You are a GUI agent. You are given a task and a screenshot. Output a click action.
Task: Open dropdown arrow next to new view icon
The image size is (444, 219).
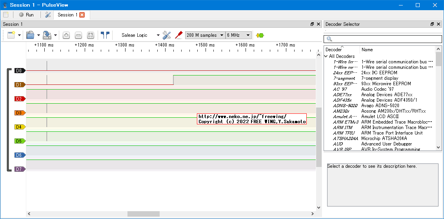[19, 36]
